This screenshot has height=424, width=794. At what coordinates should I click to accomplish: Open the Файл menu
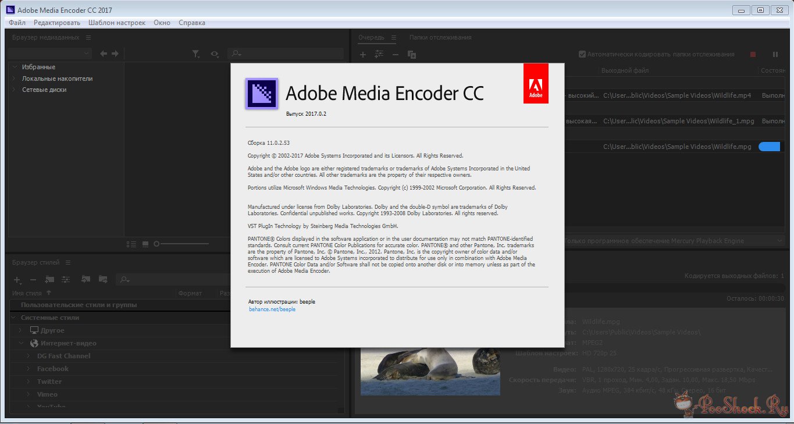[x=17, y=23]
